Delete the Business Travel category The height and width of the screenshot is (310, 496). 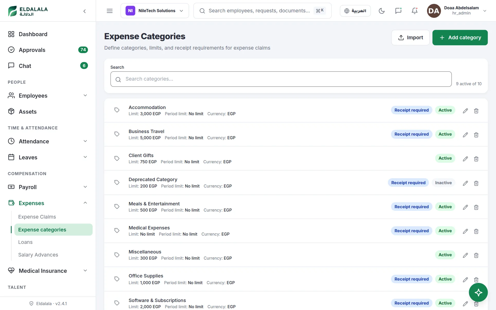[x=476, y=135]
